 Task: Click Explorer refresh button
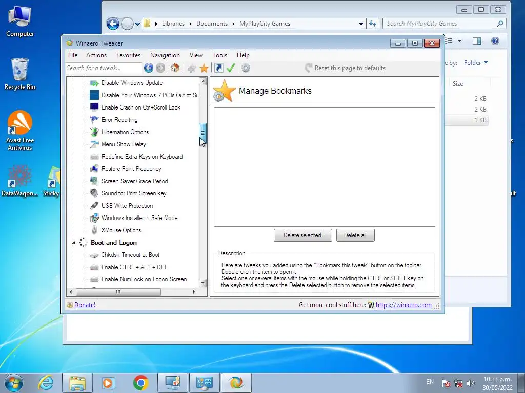click(373, 24)
